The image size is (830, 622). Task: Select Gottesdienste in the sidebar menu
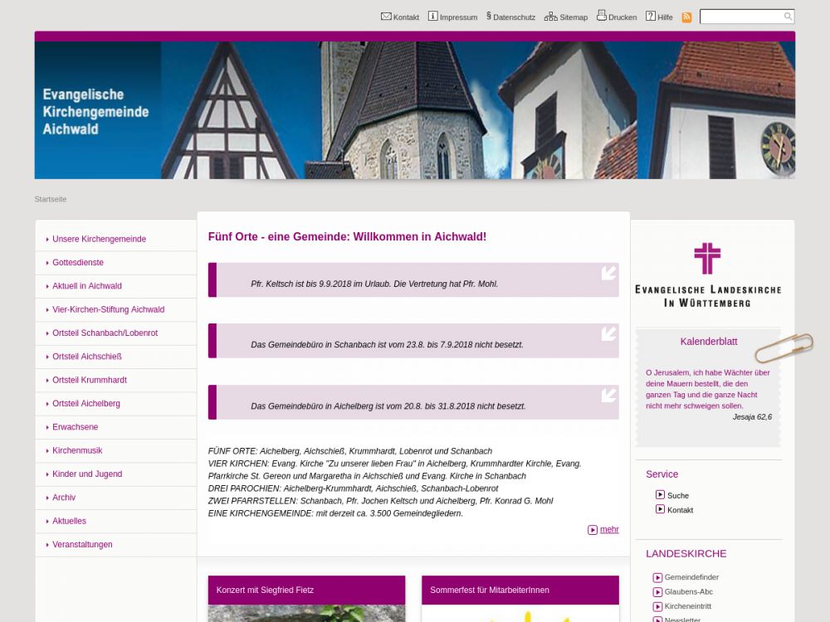78,262
